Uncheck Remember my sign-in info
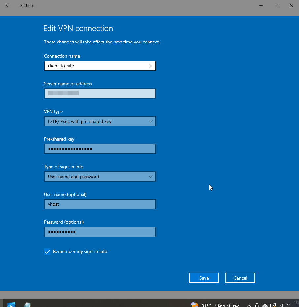Viewport: 299px width, 307px height. (47, 252)
